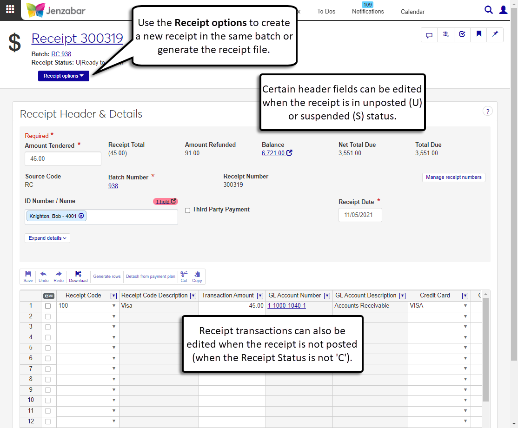Click the Download icon in grid toolbar
This screenshot has width=518, height=428.
tap(78, 277)
